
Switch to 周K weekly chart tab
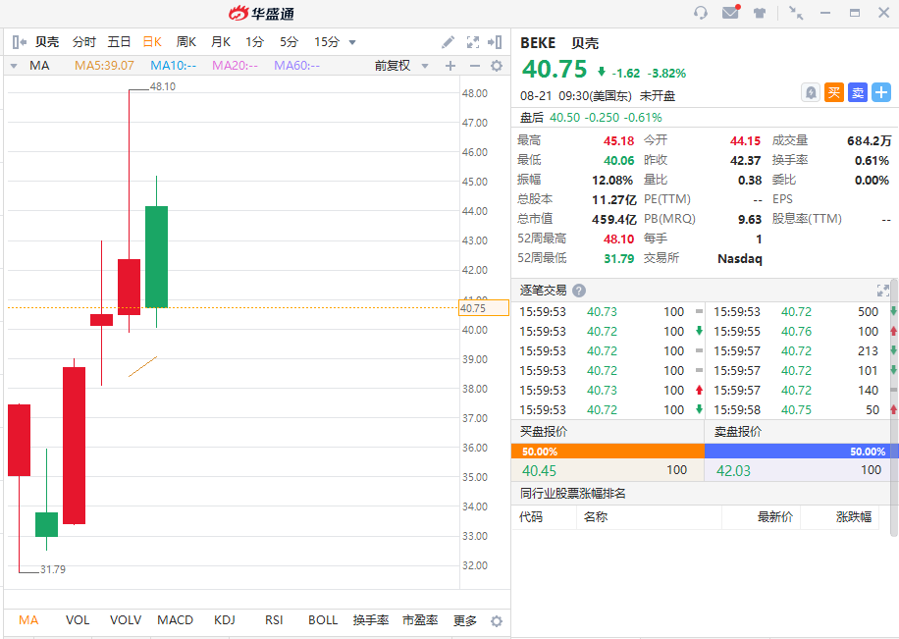pyautogui.click(x=185, y=42)
